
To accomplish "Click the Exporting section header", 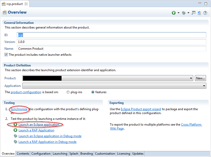I will tap(117, 103).
